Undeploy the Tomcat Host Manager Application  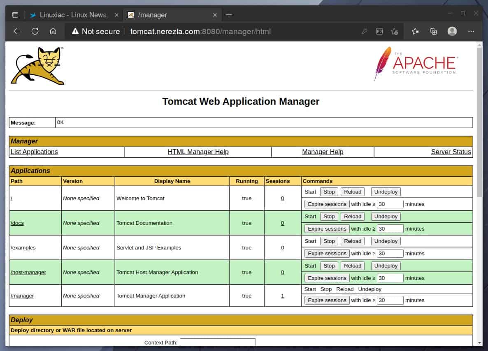click(386, 266)
